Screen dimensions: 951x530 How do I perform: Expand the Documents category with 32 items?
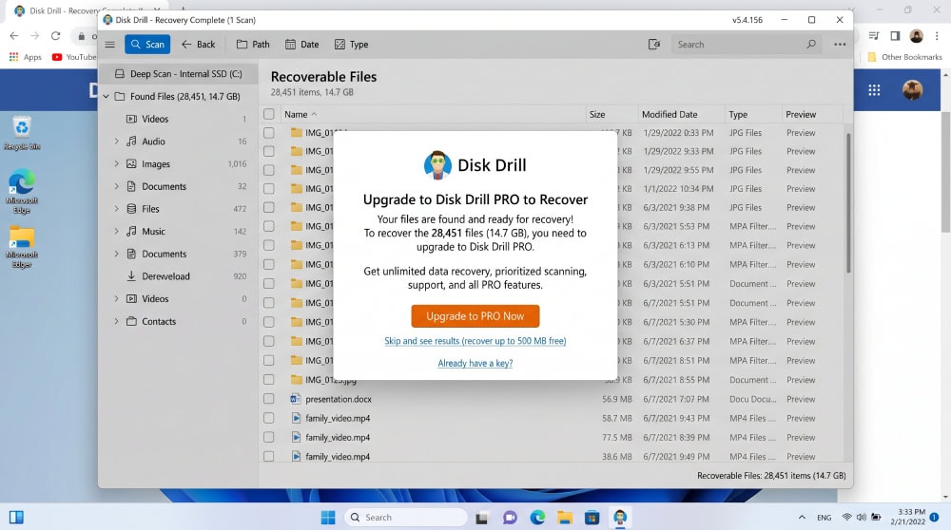pyautogui.click(x=116, y=186)
